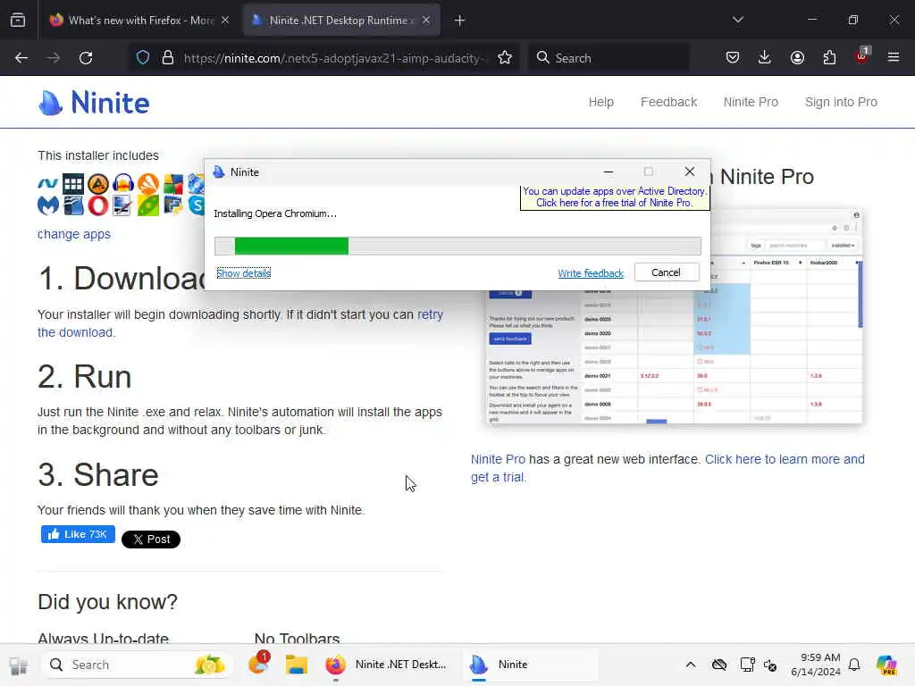Close the What's new with Firefox tab
Screen dimensions: 915x686
click(225, 21)
